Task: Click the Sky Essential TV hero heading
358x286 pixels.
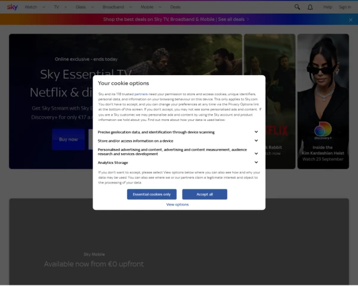Action: pos(85,74)
